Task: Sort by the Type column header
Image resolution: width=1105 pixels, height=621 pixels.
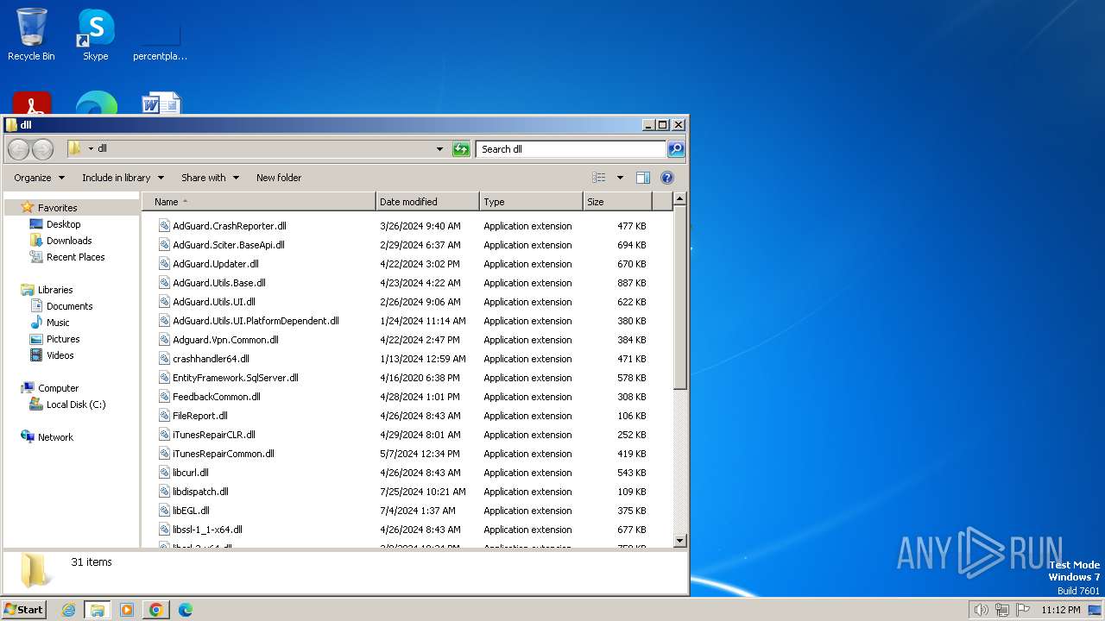Action: tap(532, 202)
